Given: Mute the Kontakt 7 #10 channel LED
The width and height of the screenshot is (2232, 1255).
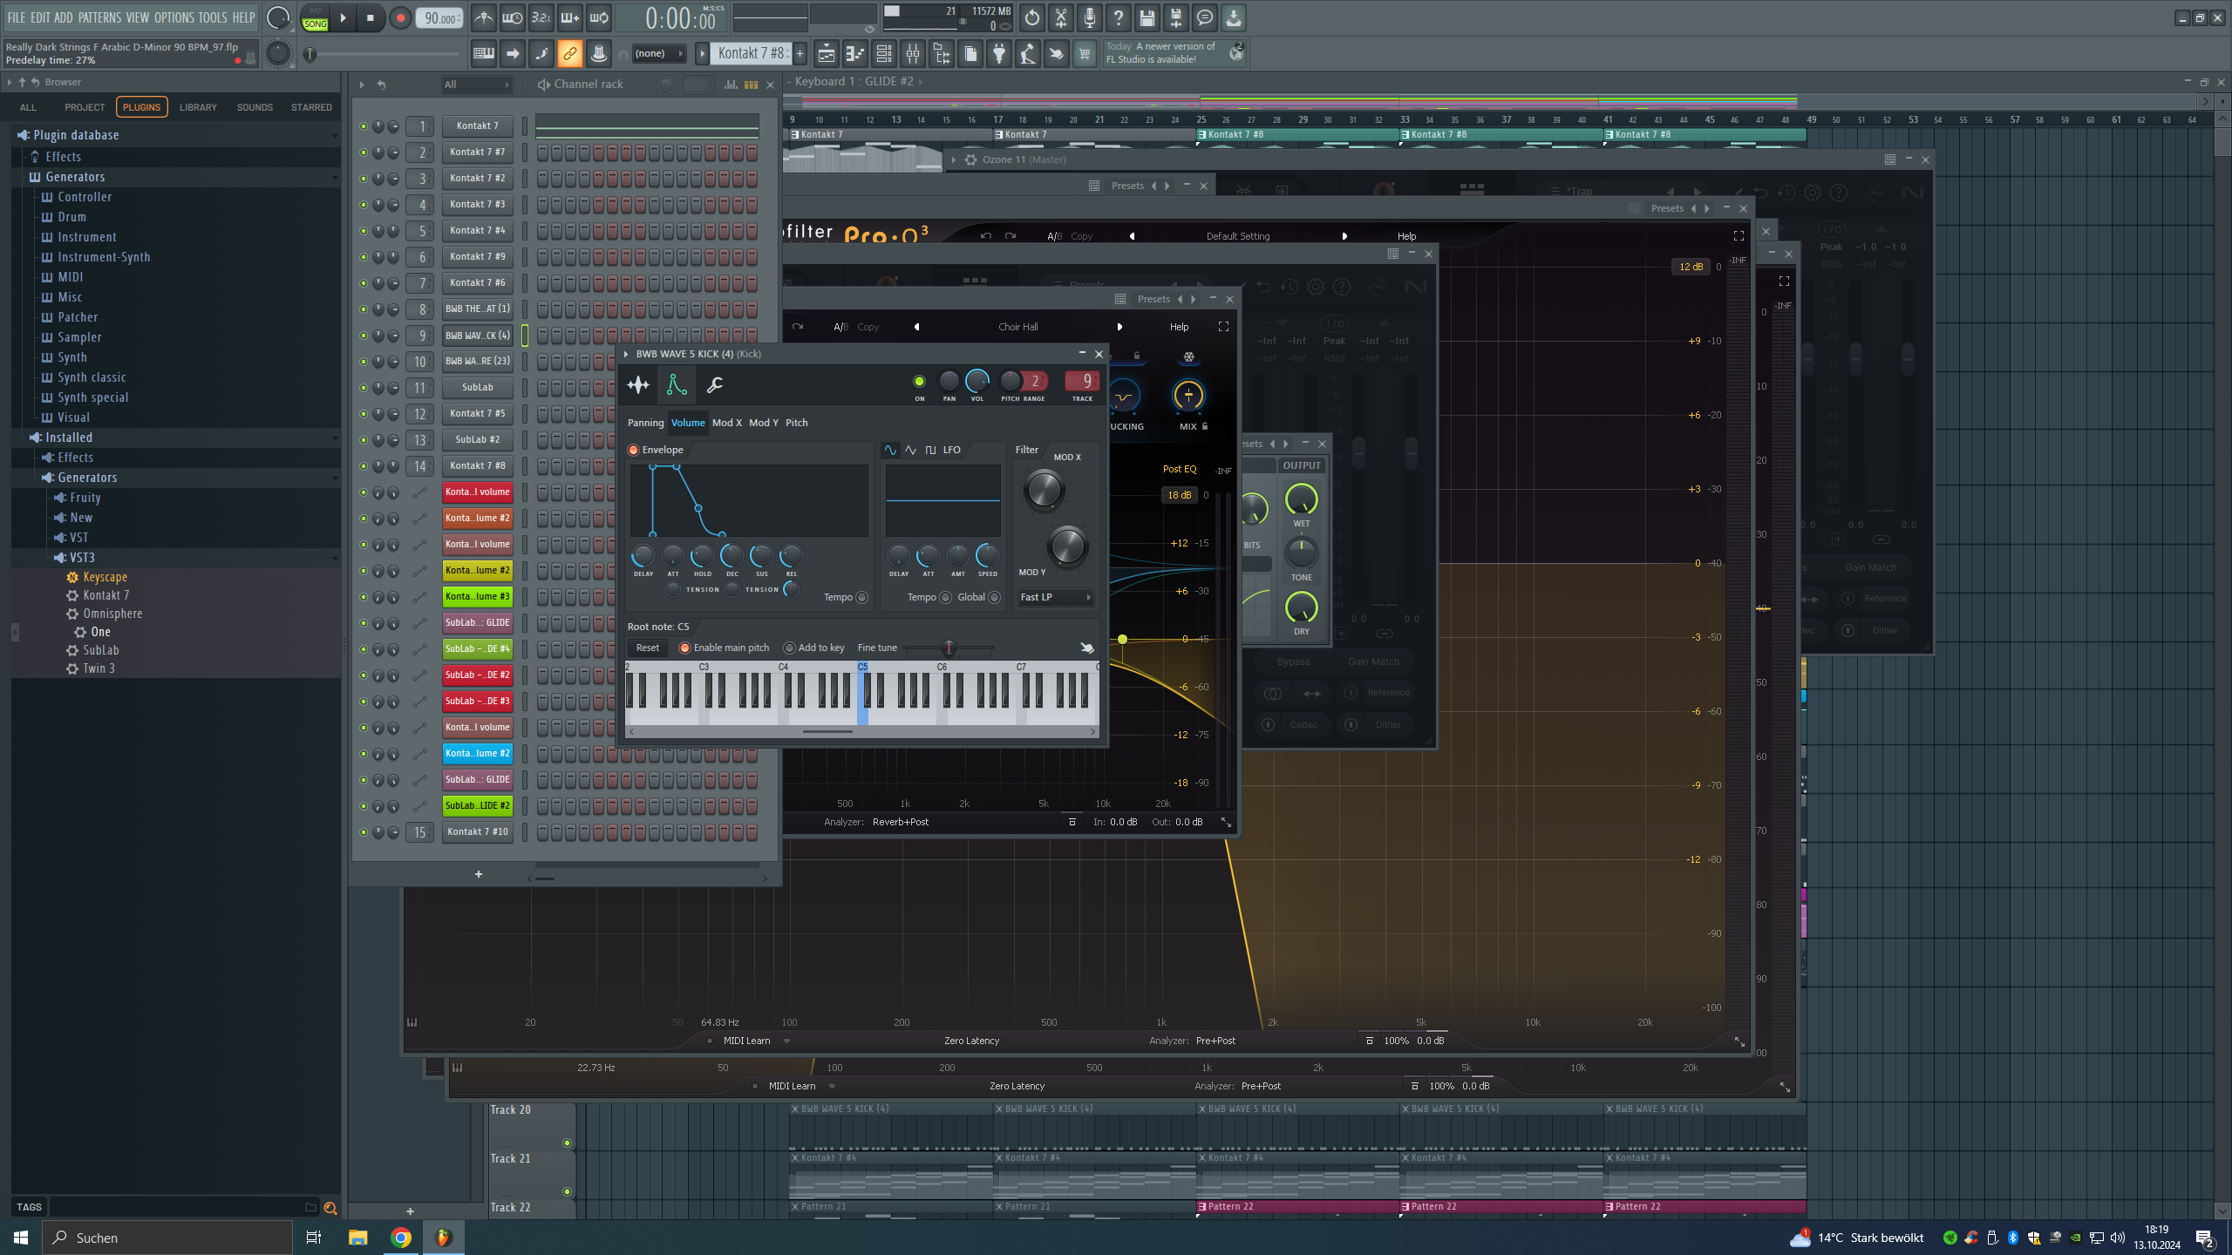Looking at the screenshot, I should coord(364,831).
